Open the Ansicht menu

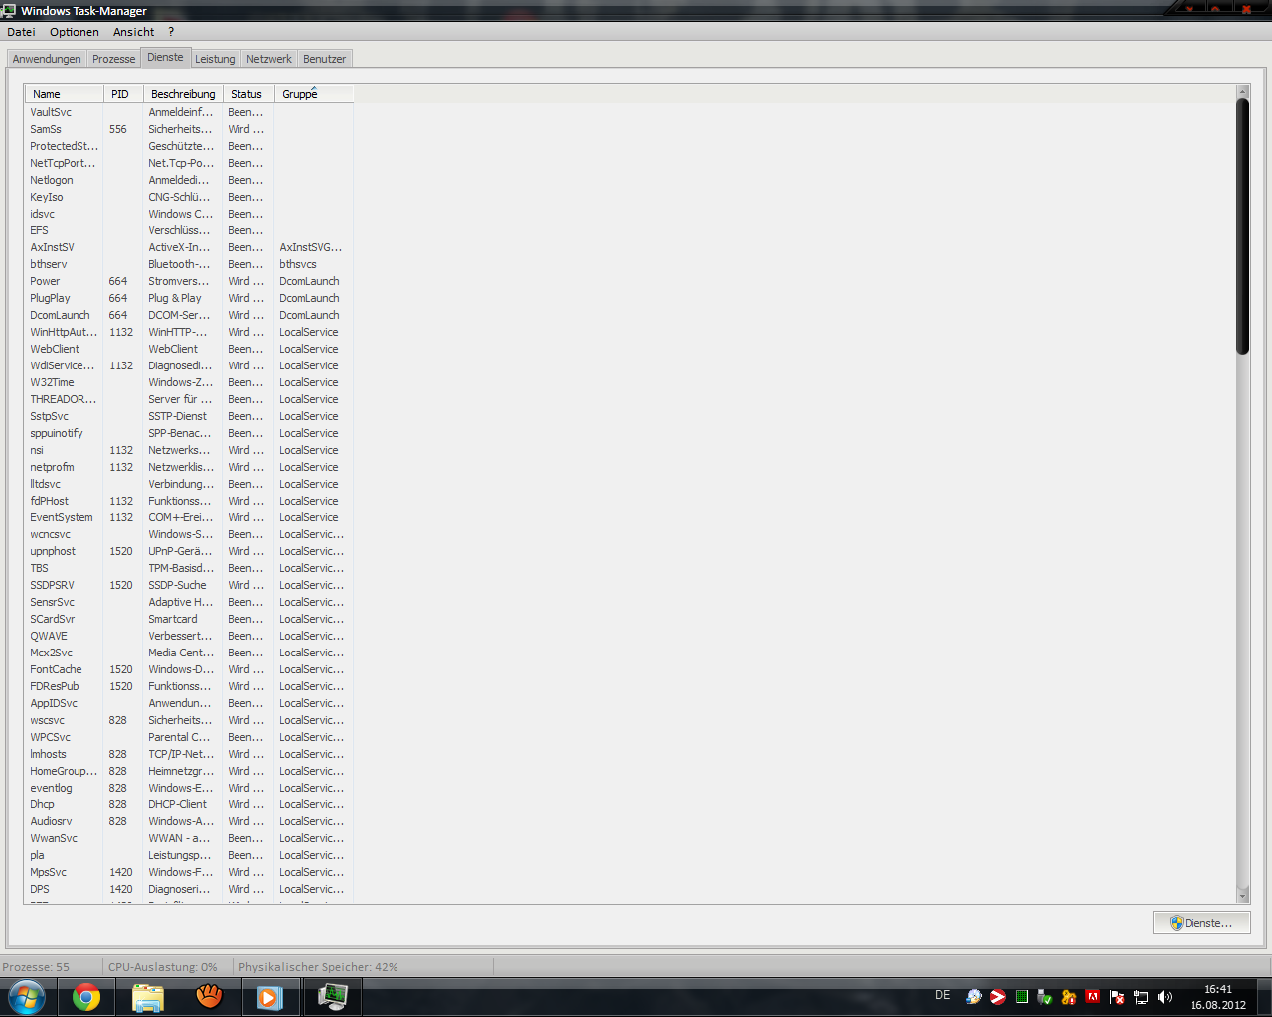click(133, 32)
